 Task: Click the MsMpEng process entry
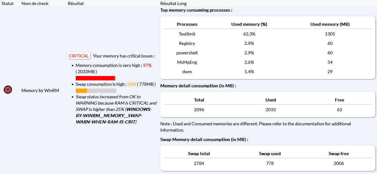187,62
